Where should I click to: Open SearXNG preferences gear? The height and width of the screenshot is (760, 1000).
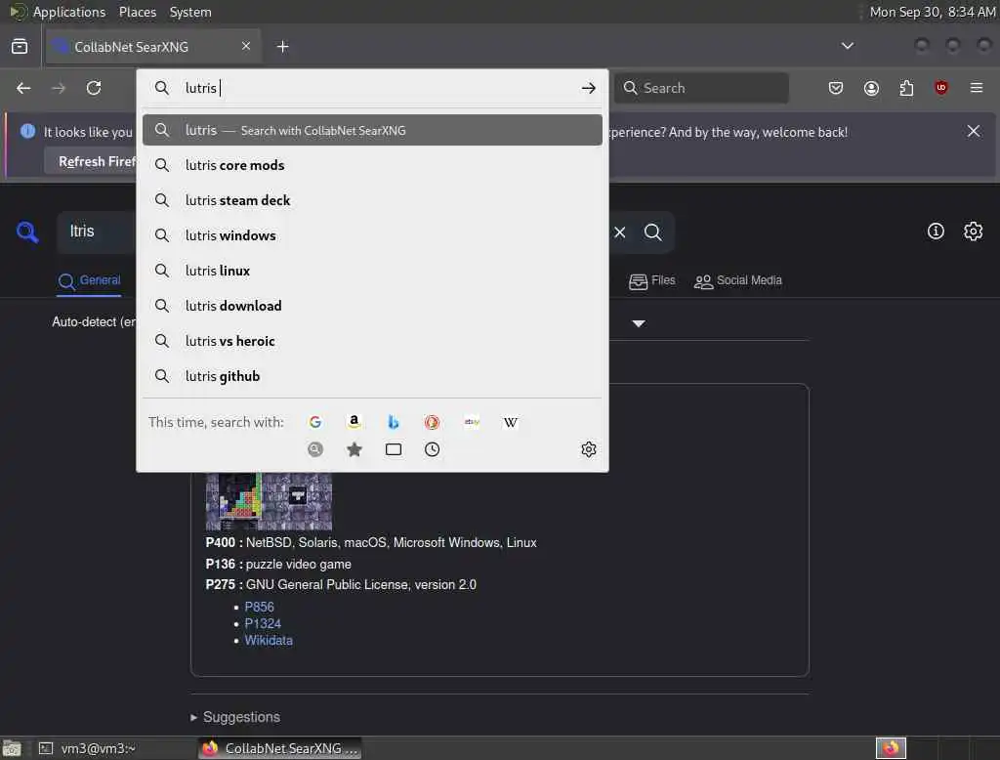coord(973,231)
